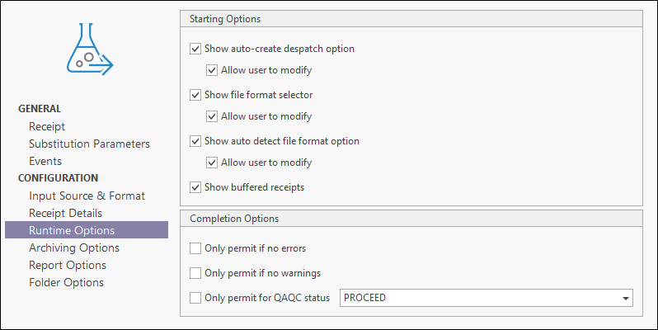The image size is (658, 330).
Task: Open Input Source & Format settings
Action: point(87,196)
